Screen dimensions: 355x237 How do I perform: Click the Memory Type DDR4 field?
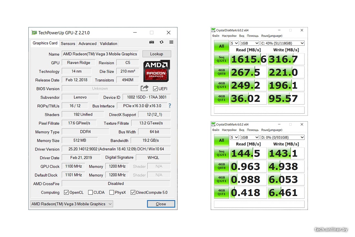pyautogui.click(x=85, y=132)
